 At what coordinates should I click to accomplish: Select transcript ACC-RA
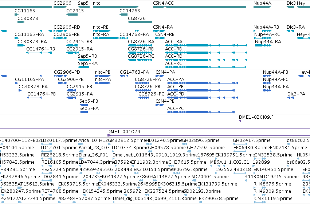click(174, 41)
